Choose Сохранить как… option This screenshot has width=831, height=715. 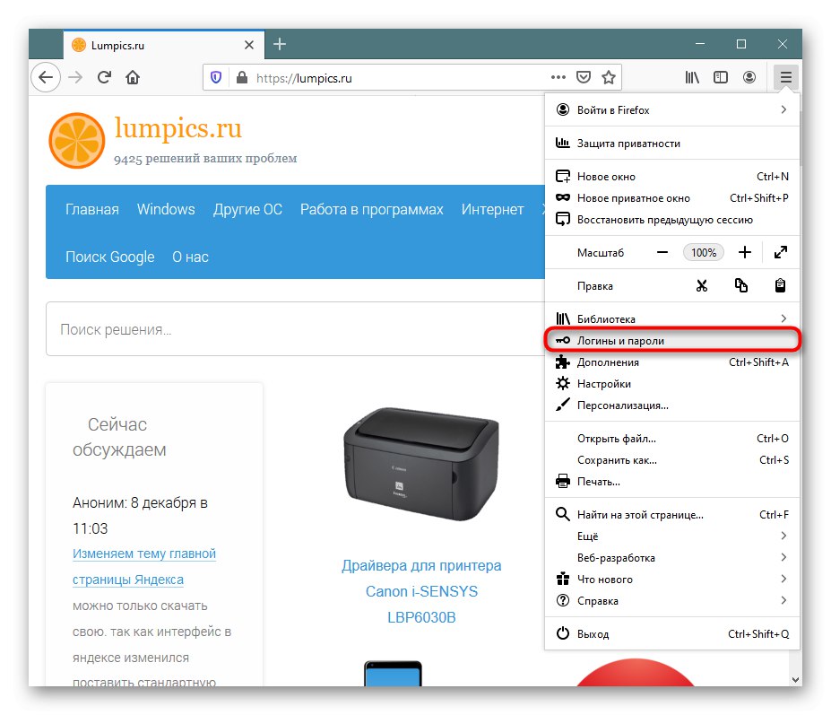pos(672,460)
